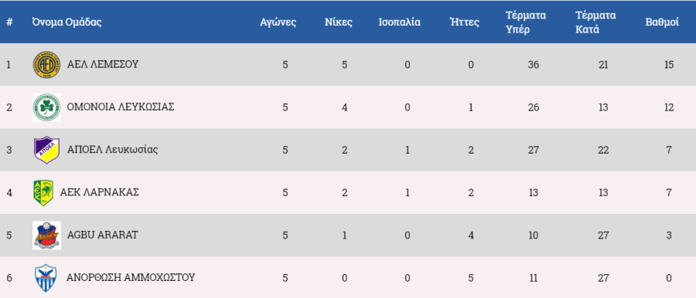Open the ΑΕΛ ΛΕΜΕΣΟΥ team name
Screen dimensions: 696x298
[x=103, y=64]
